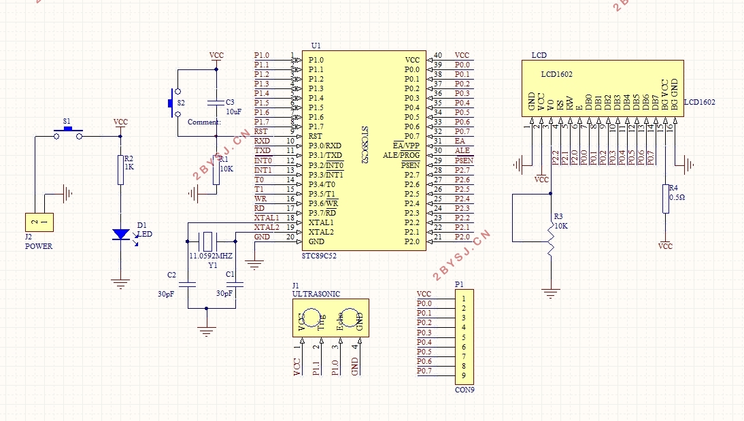Select resistor R1 10K symbol

tap(216, 170)
